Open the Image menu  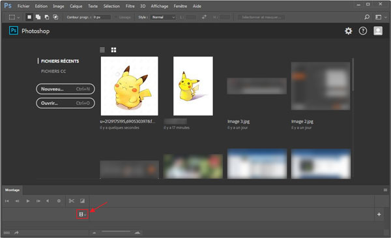click(x=59, y=6)
